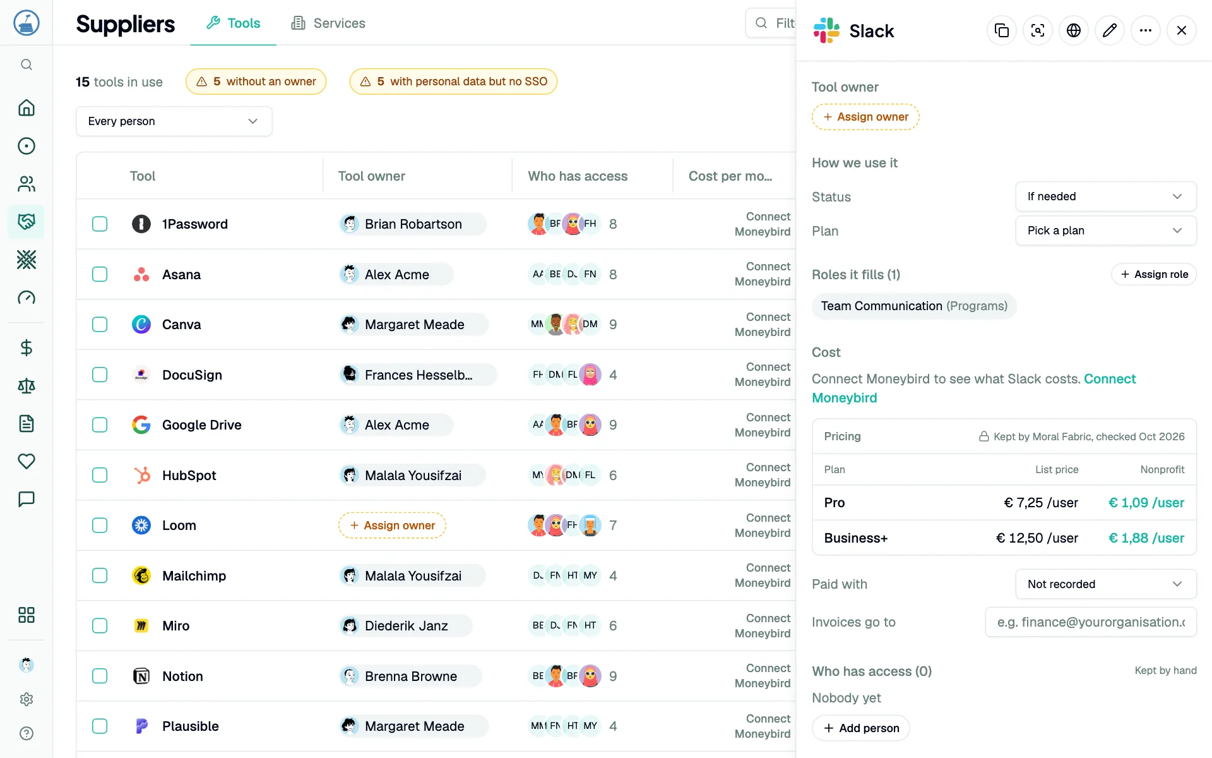The width and height of the screenshot is (1212, 758).
Task: Check the HubSpot row checkbox
Action: [100, 475]
